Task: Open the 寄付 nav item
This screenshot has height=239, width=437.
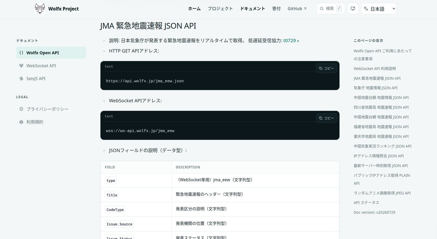Action: pyautogui.click(x=276, y=9)
